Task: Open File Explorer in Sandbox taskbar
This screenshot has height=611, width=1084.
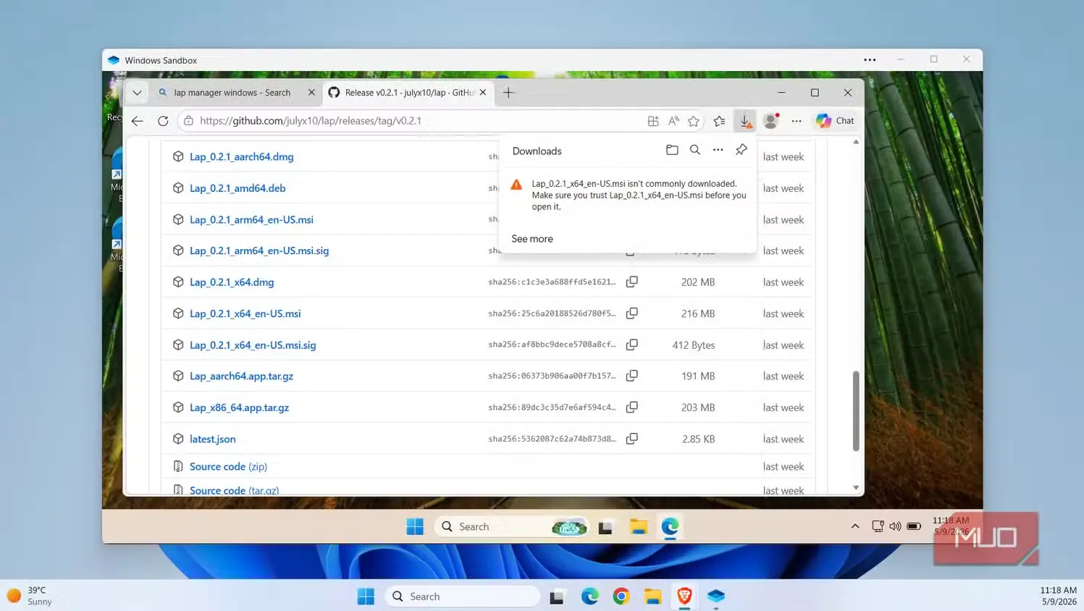Action: (x=638, y=526)
